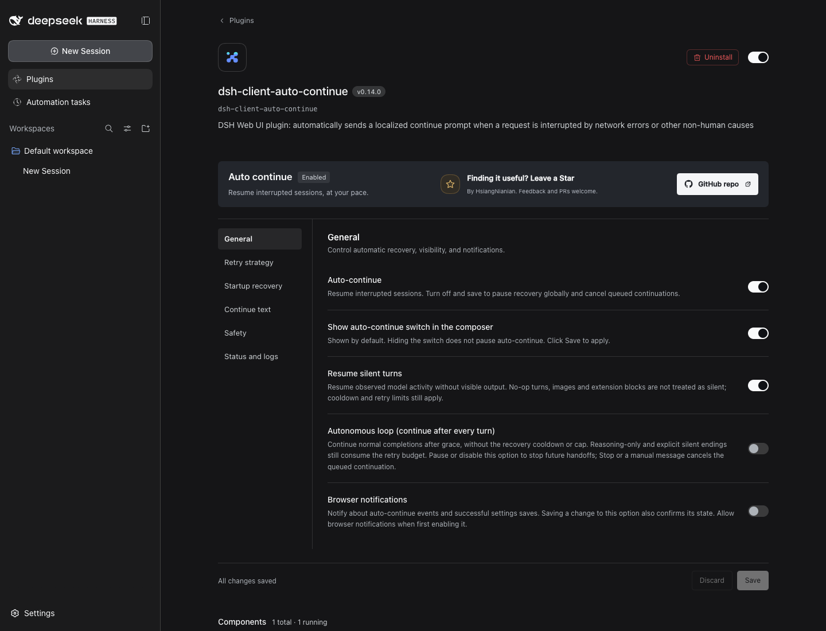Collapse the sidebar panel icon
The height and width of the screenshot is (631, 826).
(146, 21)
